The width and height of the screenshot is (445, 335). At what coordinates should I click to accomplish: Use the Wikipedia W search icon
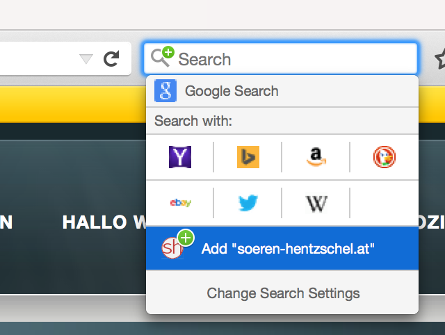click(316, 203)
